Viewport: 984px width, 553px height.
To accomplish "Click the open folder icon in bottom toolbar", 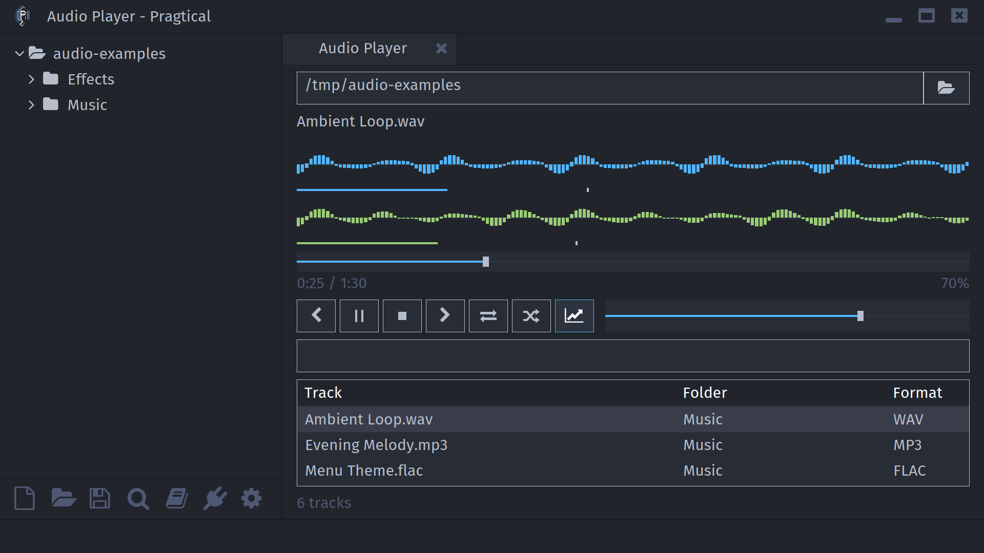I will point(64,498).
